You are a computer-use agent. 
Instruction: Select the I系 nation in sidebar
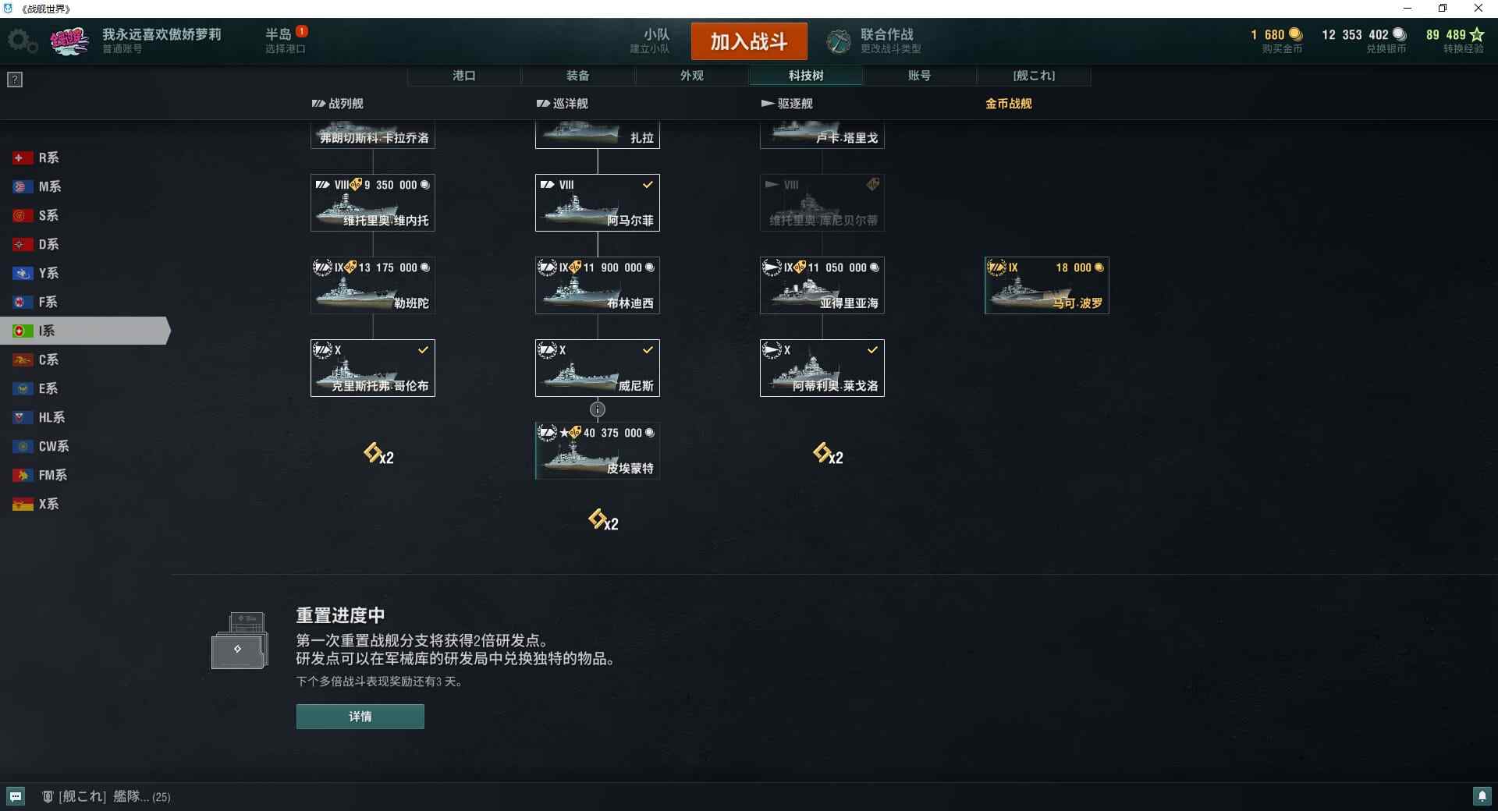[84, 331]
